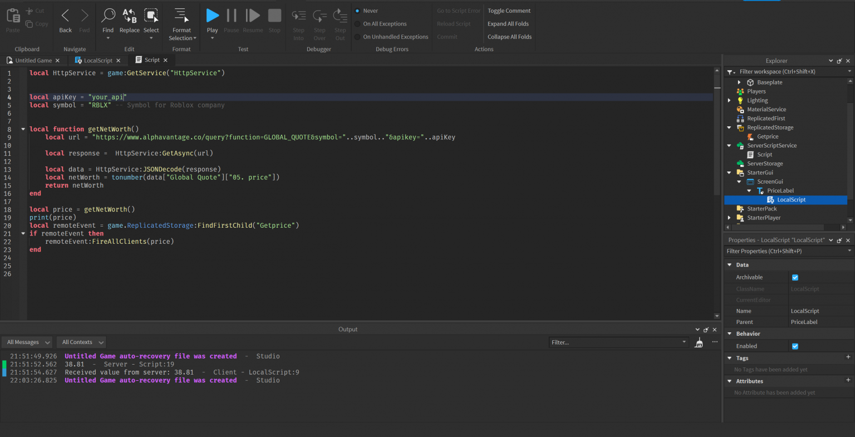Click the Expand All Folds action
855x437 pixels.
[508, 23]
